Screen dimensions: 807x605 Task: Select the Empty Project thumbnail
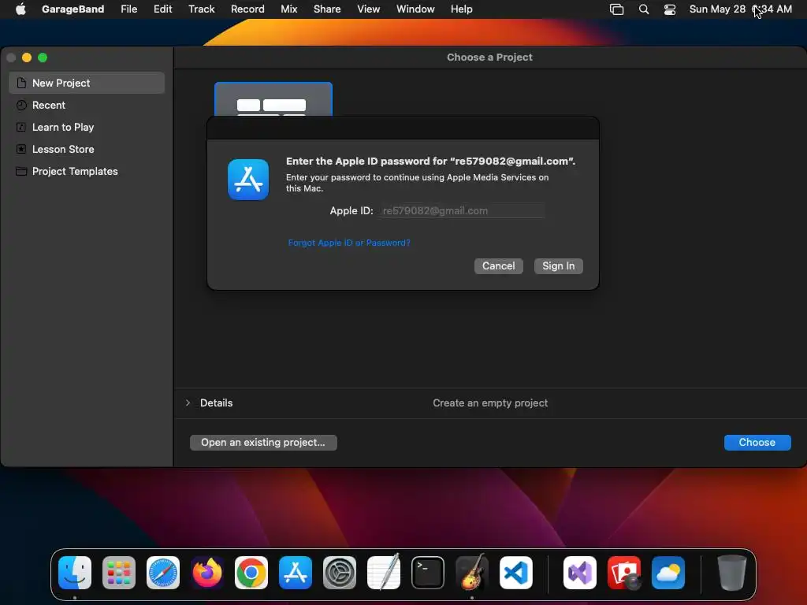point(273,99)
